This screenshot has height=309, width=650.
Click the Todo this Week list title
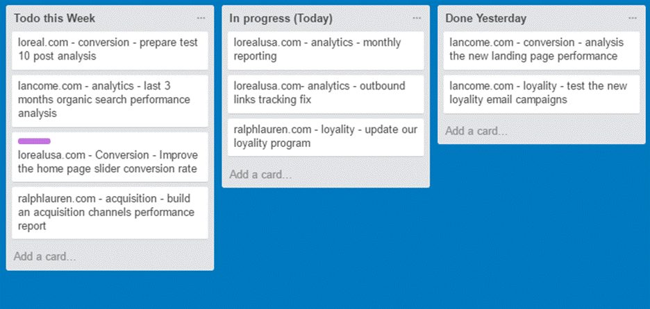[x=55, y=18]
